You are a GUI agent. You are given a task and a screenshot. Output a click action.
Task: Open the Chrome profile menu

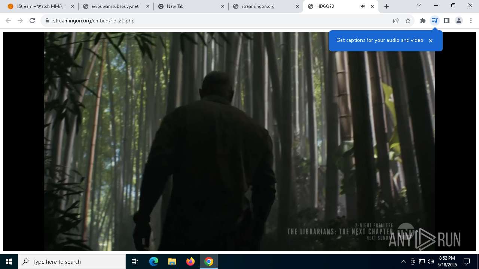(x=459, y=21)
